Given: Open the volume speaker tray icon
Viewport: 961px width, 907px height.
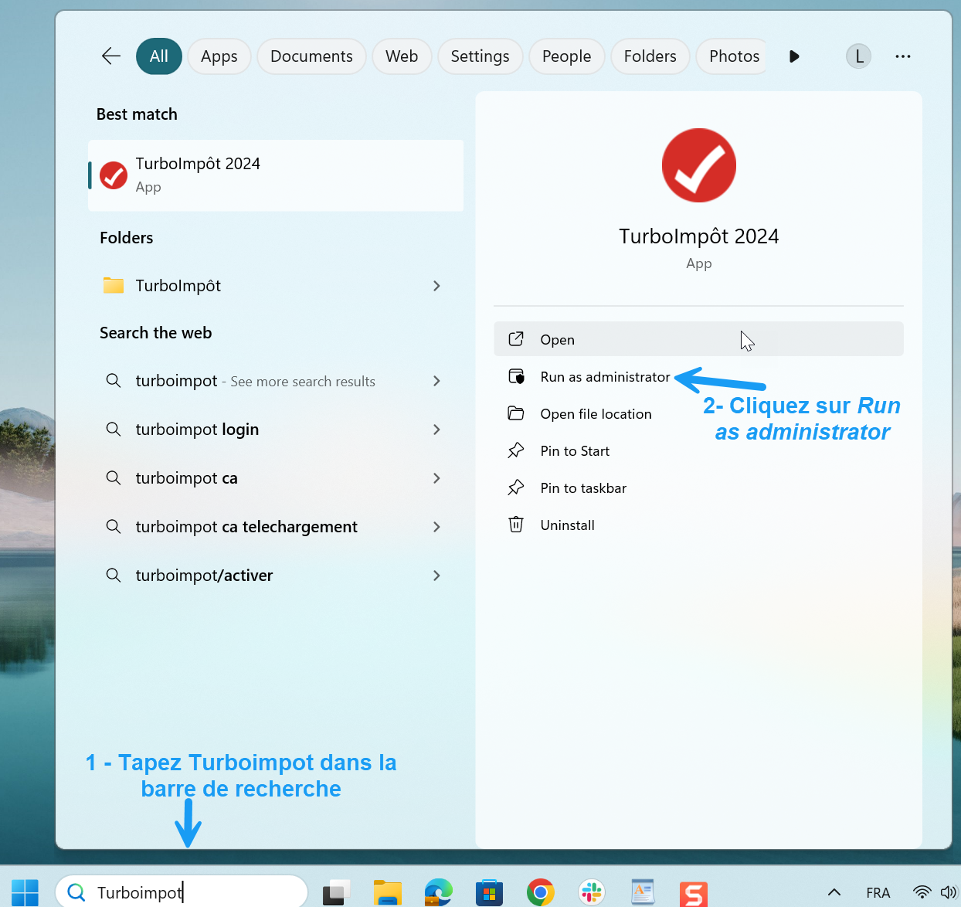Looking at the screenshot, I should point(949,892).
